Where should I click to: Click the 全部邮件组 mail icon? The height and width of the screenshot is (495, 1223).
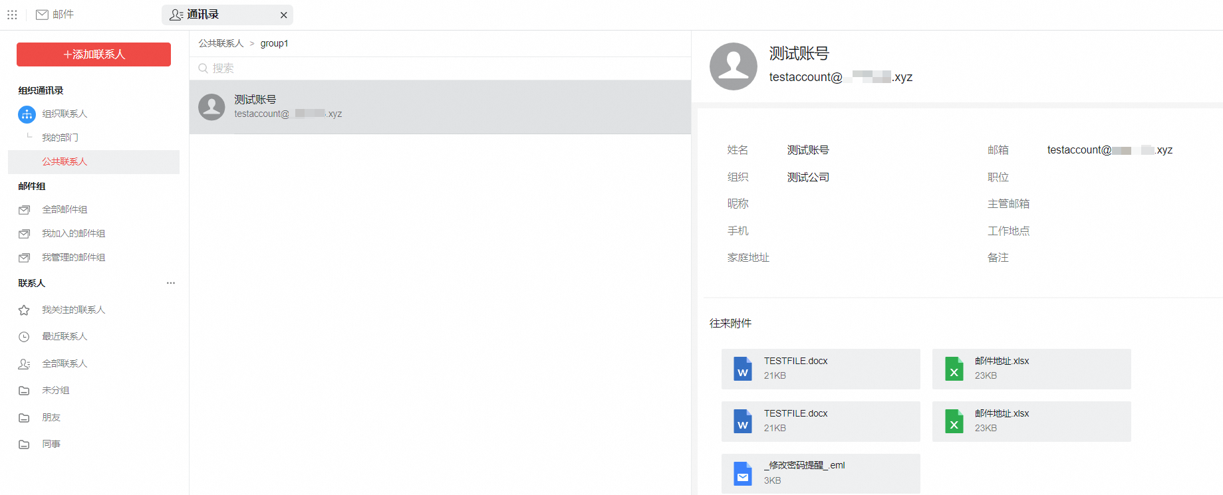25,210
